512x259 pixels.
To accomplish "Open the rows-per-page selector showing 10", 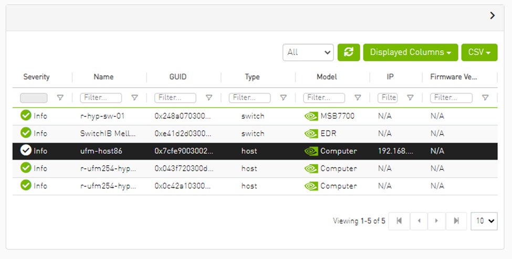I will 484,221.
